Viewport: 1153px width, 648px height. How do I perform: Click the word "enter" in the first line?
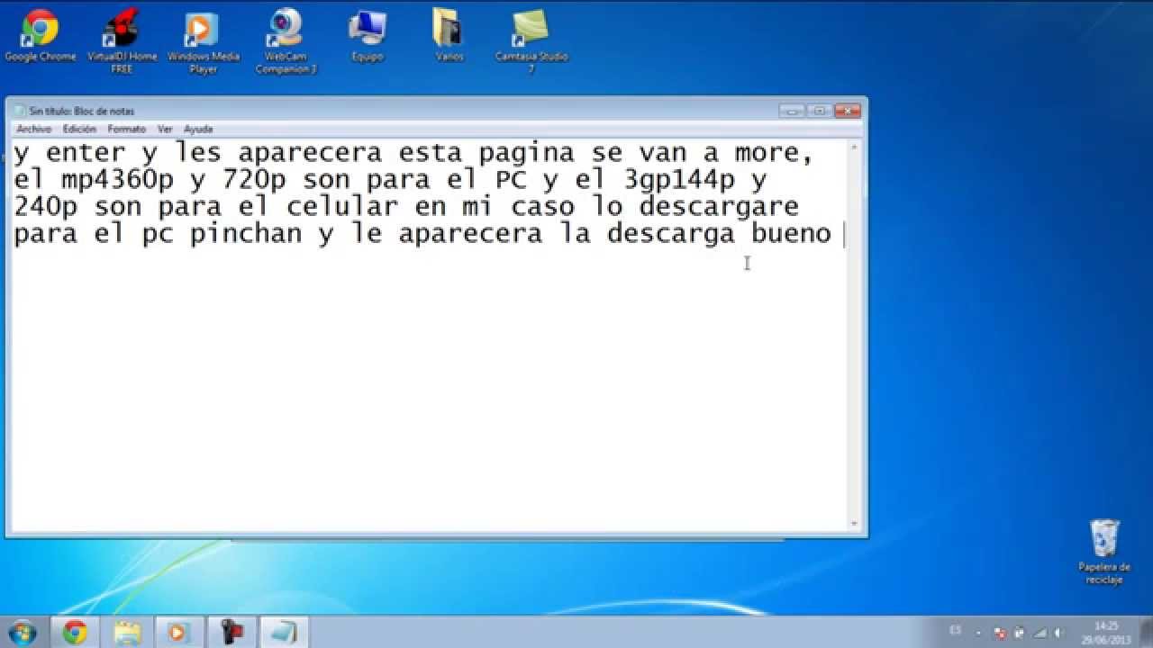coord(85,153)
